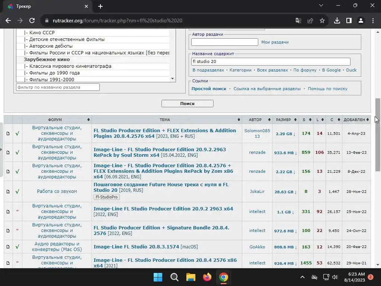Image resolution: width=381 pixels, height=286 pixels.
Task: Go back using the browser back arrow
Action: [x=8, y=21]
